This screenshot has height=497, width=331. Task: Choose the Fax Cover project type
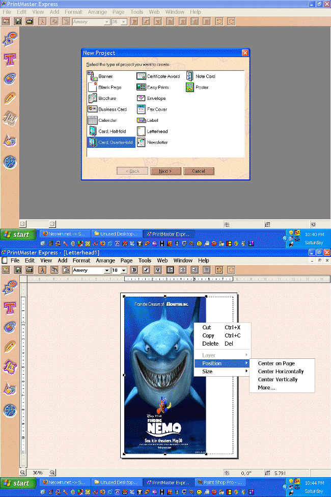pos(152,110)
